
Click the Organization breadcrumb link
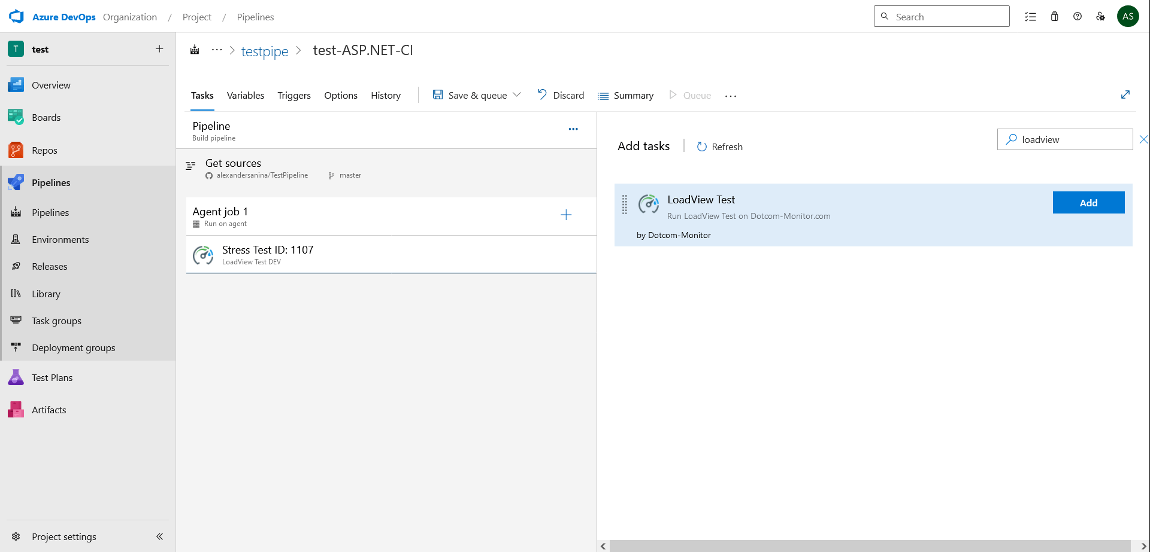pos(130,17)
